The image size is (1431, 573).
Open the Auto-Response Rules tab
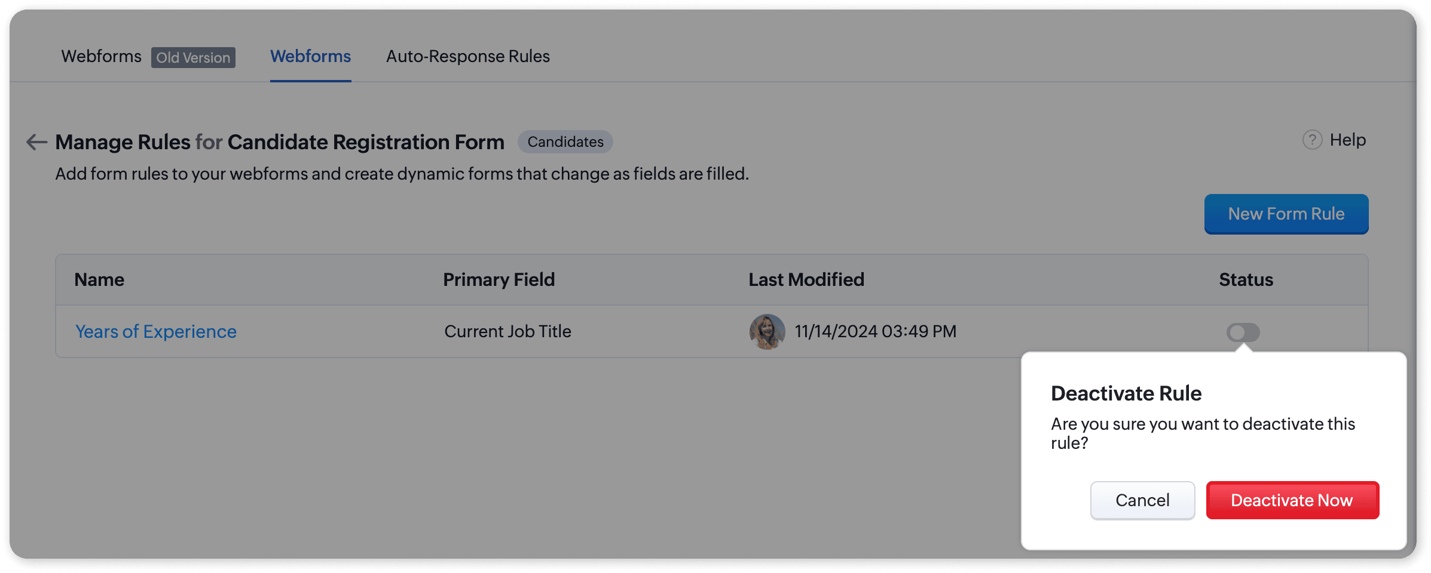coord(467,57)
